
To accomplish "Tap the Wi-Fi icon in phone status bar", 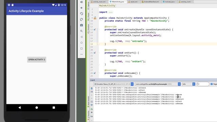I will pos(53,5).
